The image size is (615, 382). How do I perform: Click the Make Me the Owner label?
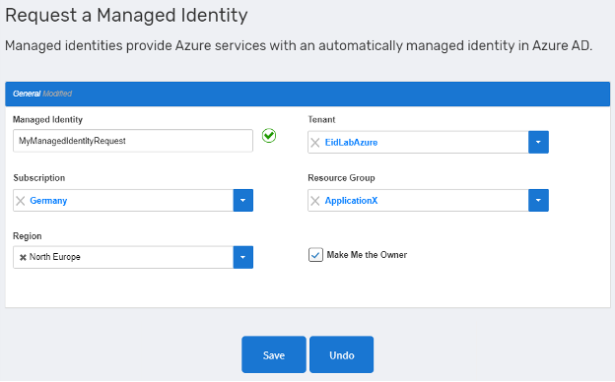pyautogui.click(x=367, y=255)
